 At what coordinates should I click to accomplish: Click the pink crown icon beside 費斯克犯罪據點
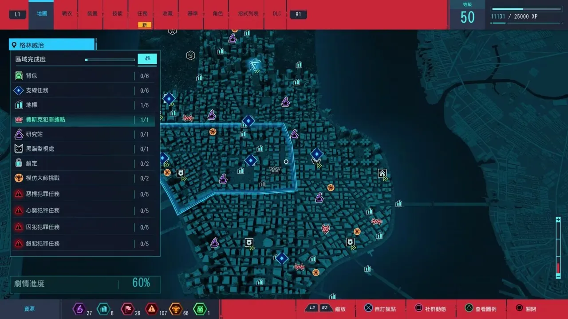point(19,120)
